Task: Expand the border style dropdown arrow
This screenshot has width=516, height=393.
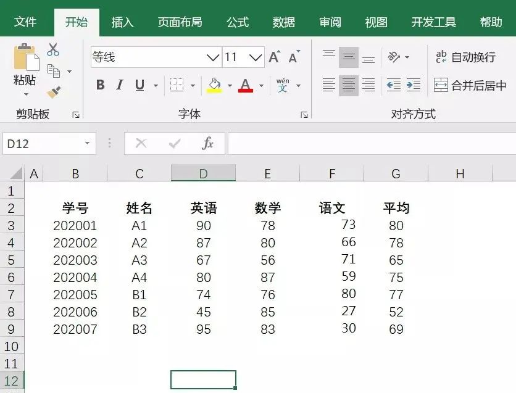Action: (194, 85)
